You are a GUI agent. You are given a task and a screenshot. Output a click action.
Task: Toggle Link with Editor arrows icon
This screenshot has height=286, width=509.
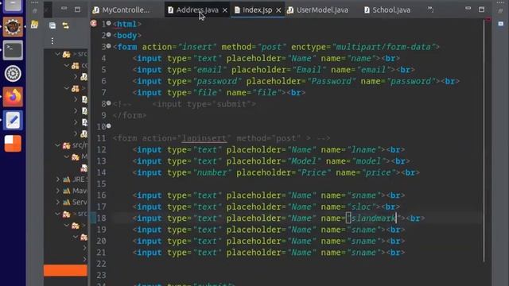pyautogui.click(x=65, y=25)
